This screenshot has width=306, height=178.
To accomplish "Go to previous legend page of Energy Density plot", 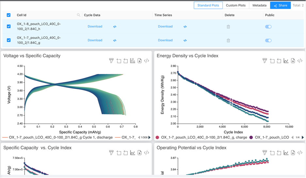I will point(292,138).
